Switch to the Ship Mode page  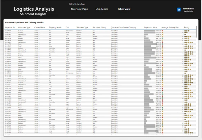(102, 9)
